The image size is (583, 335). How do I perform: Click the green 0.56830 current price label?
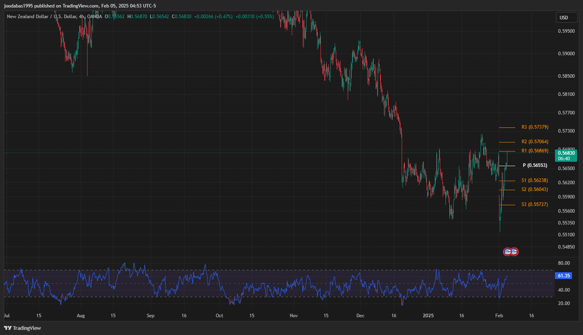click(x=566, y=153)
